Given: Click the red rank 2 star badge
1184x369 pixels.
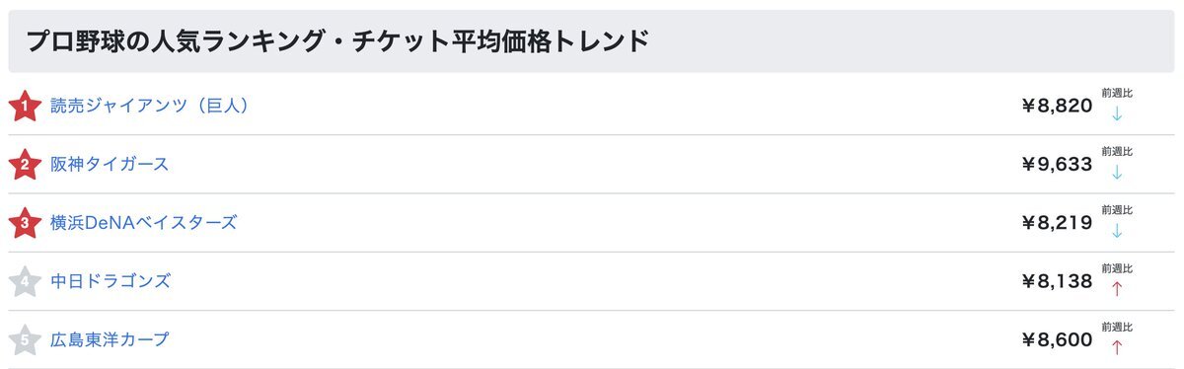Looking at the screenshot, I should 24,165.
